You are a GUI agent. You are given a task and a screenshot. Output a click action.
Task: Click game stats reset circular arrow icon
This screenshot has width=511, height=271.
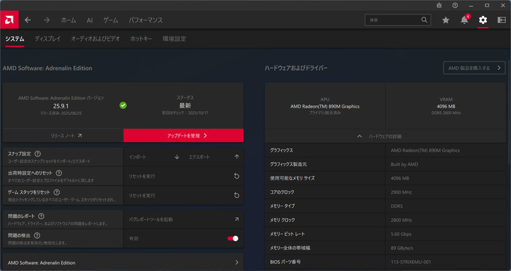(x=237, y=195)
